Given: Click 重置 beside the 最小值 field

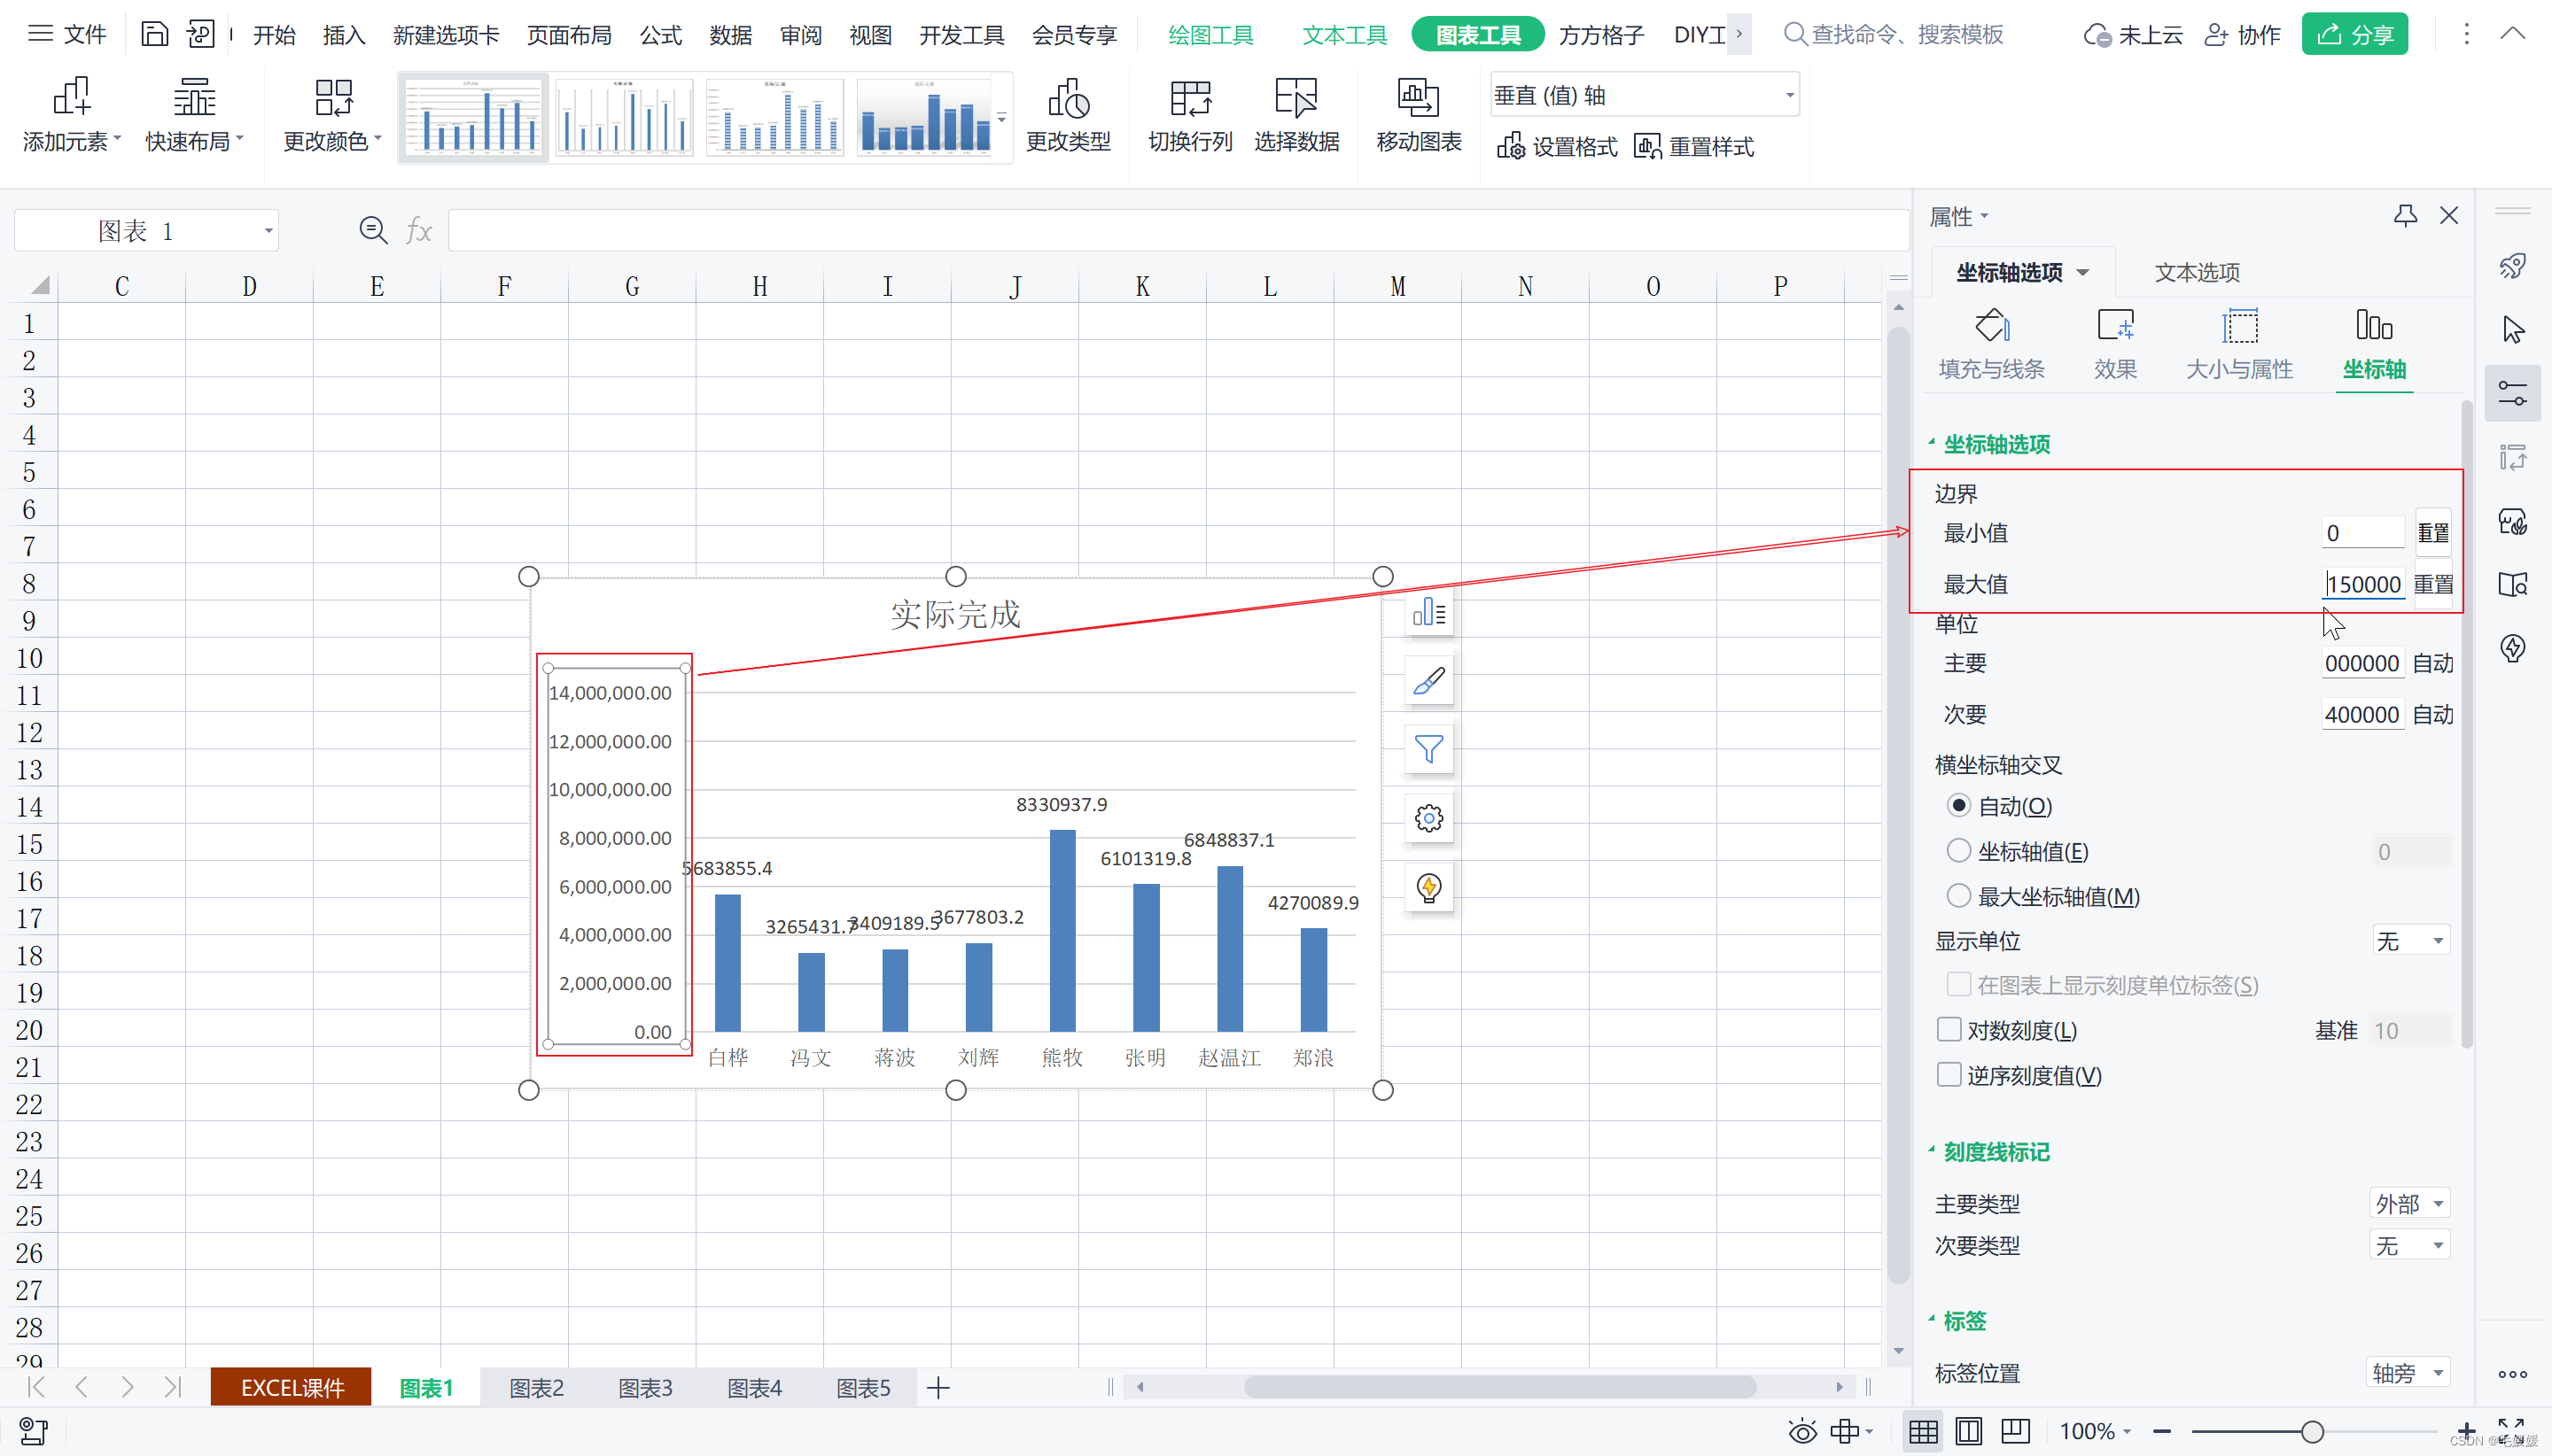Looking at the screenshot, I should pos(2433,532).
